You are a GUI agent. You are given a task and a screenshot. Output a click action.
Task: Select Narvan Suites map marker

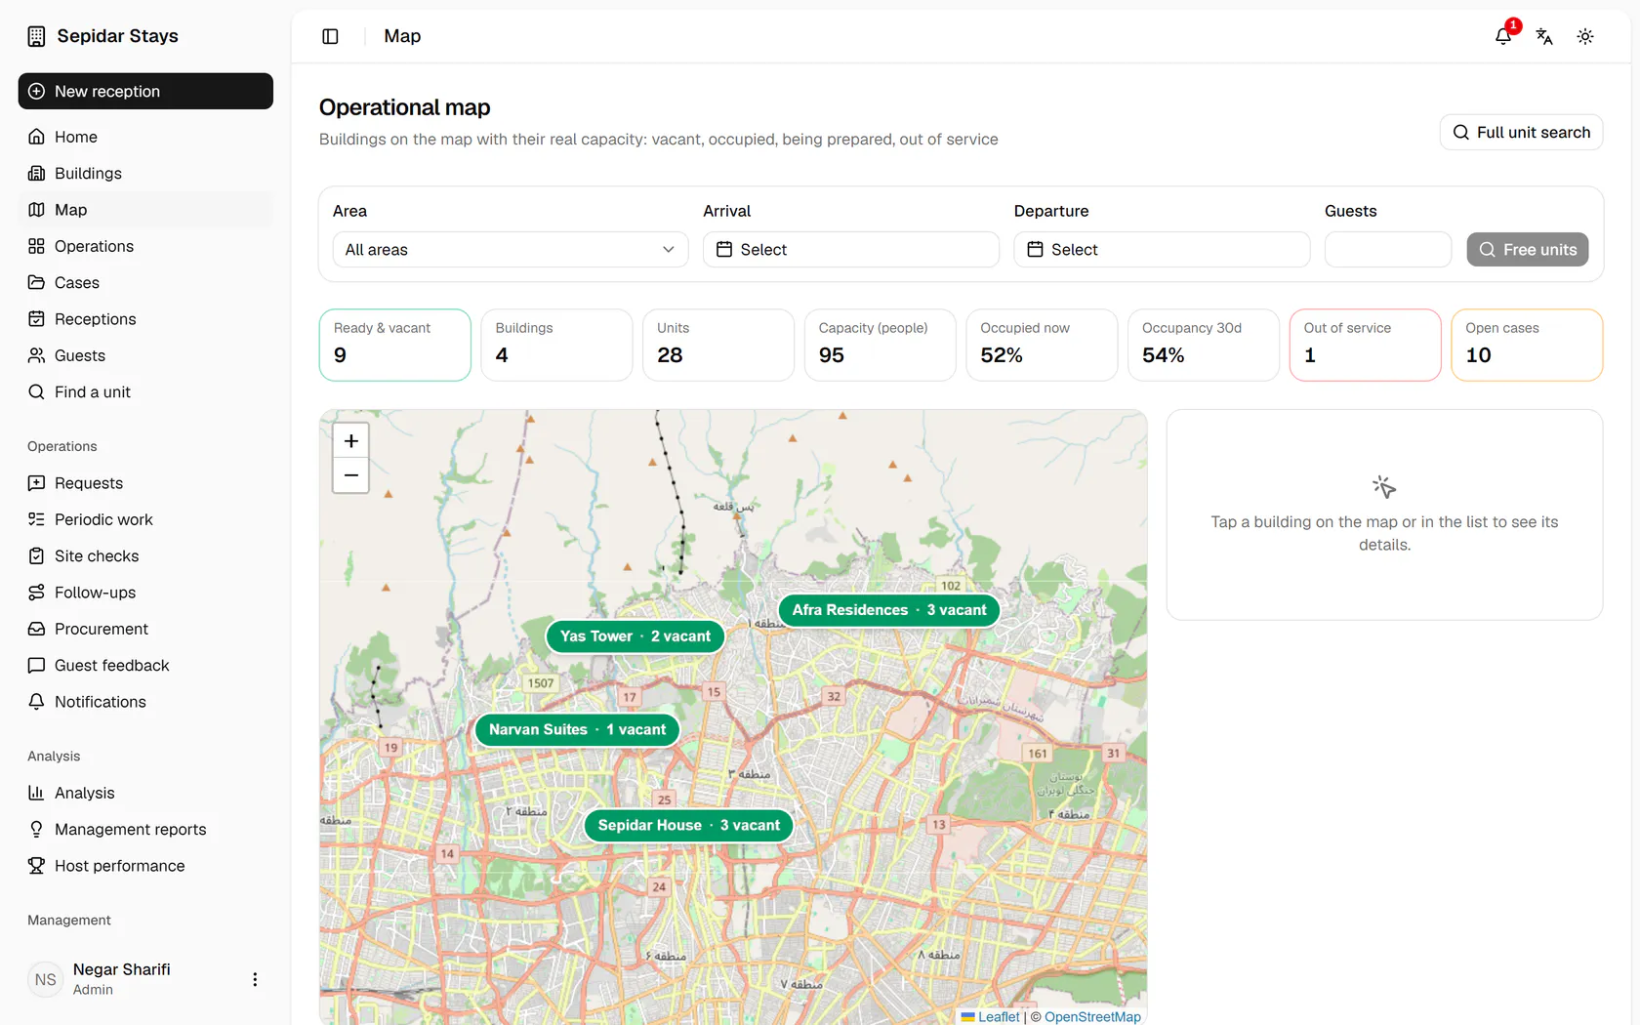coord(577,729)
